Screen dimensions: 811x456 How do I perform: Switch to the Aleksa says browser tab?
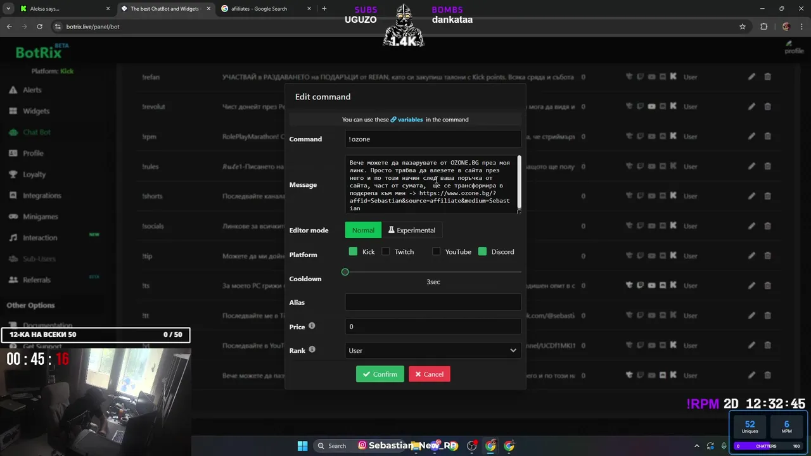65,9
